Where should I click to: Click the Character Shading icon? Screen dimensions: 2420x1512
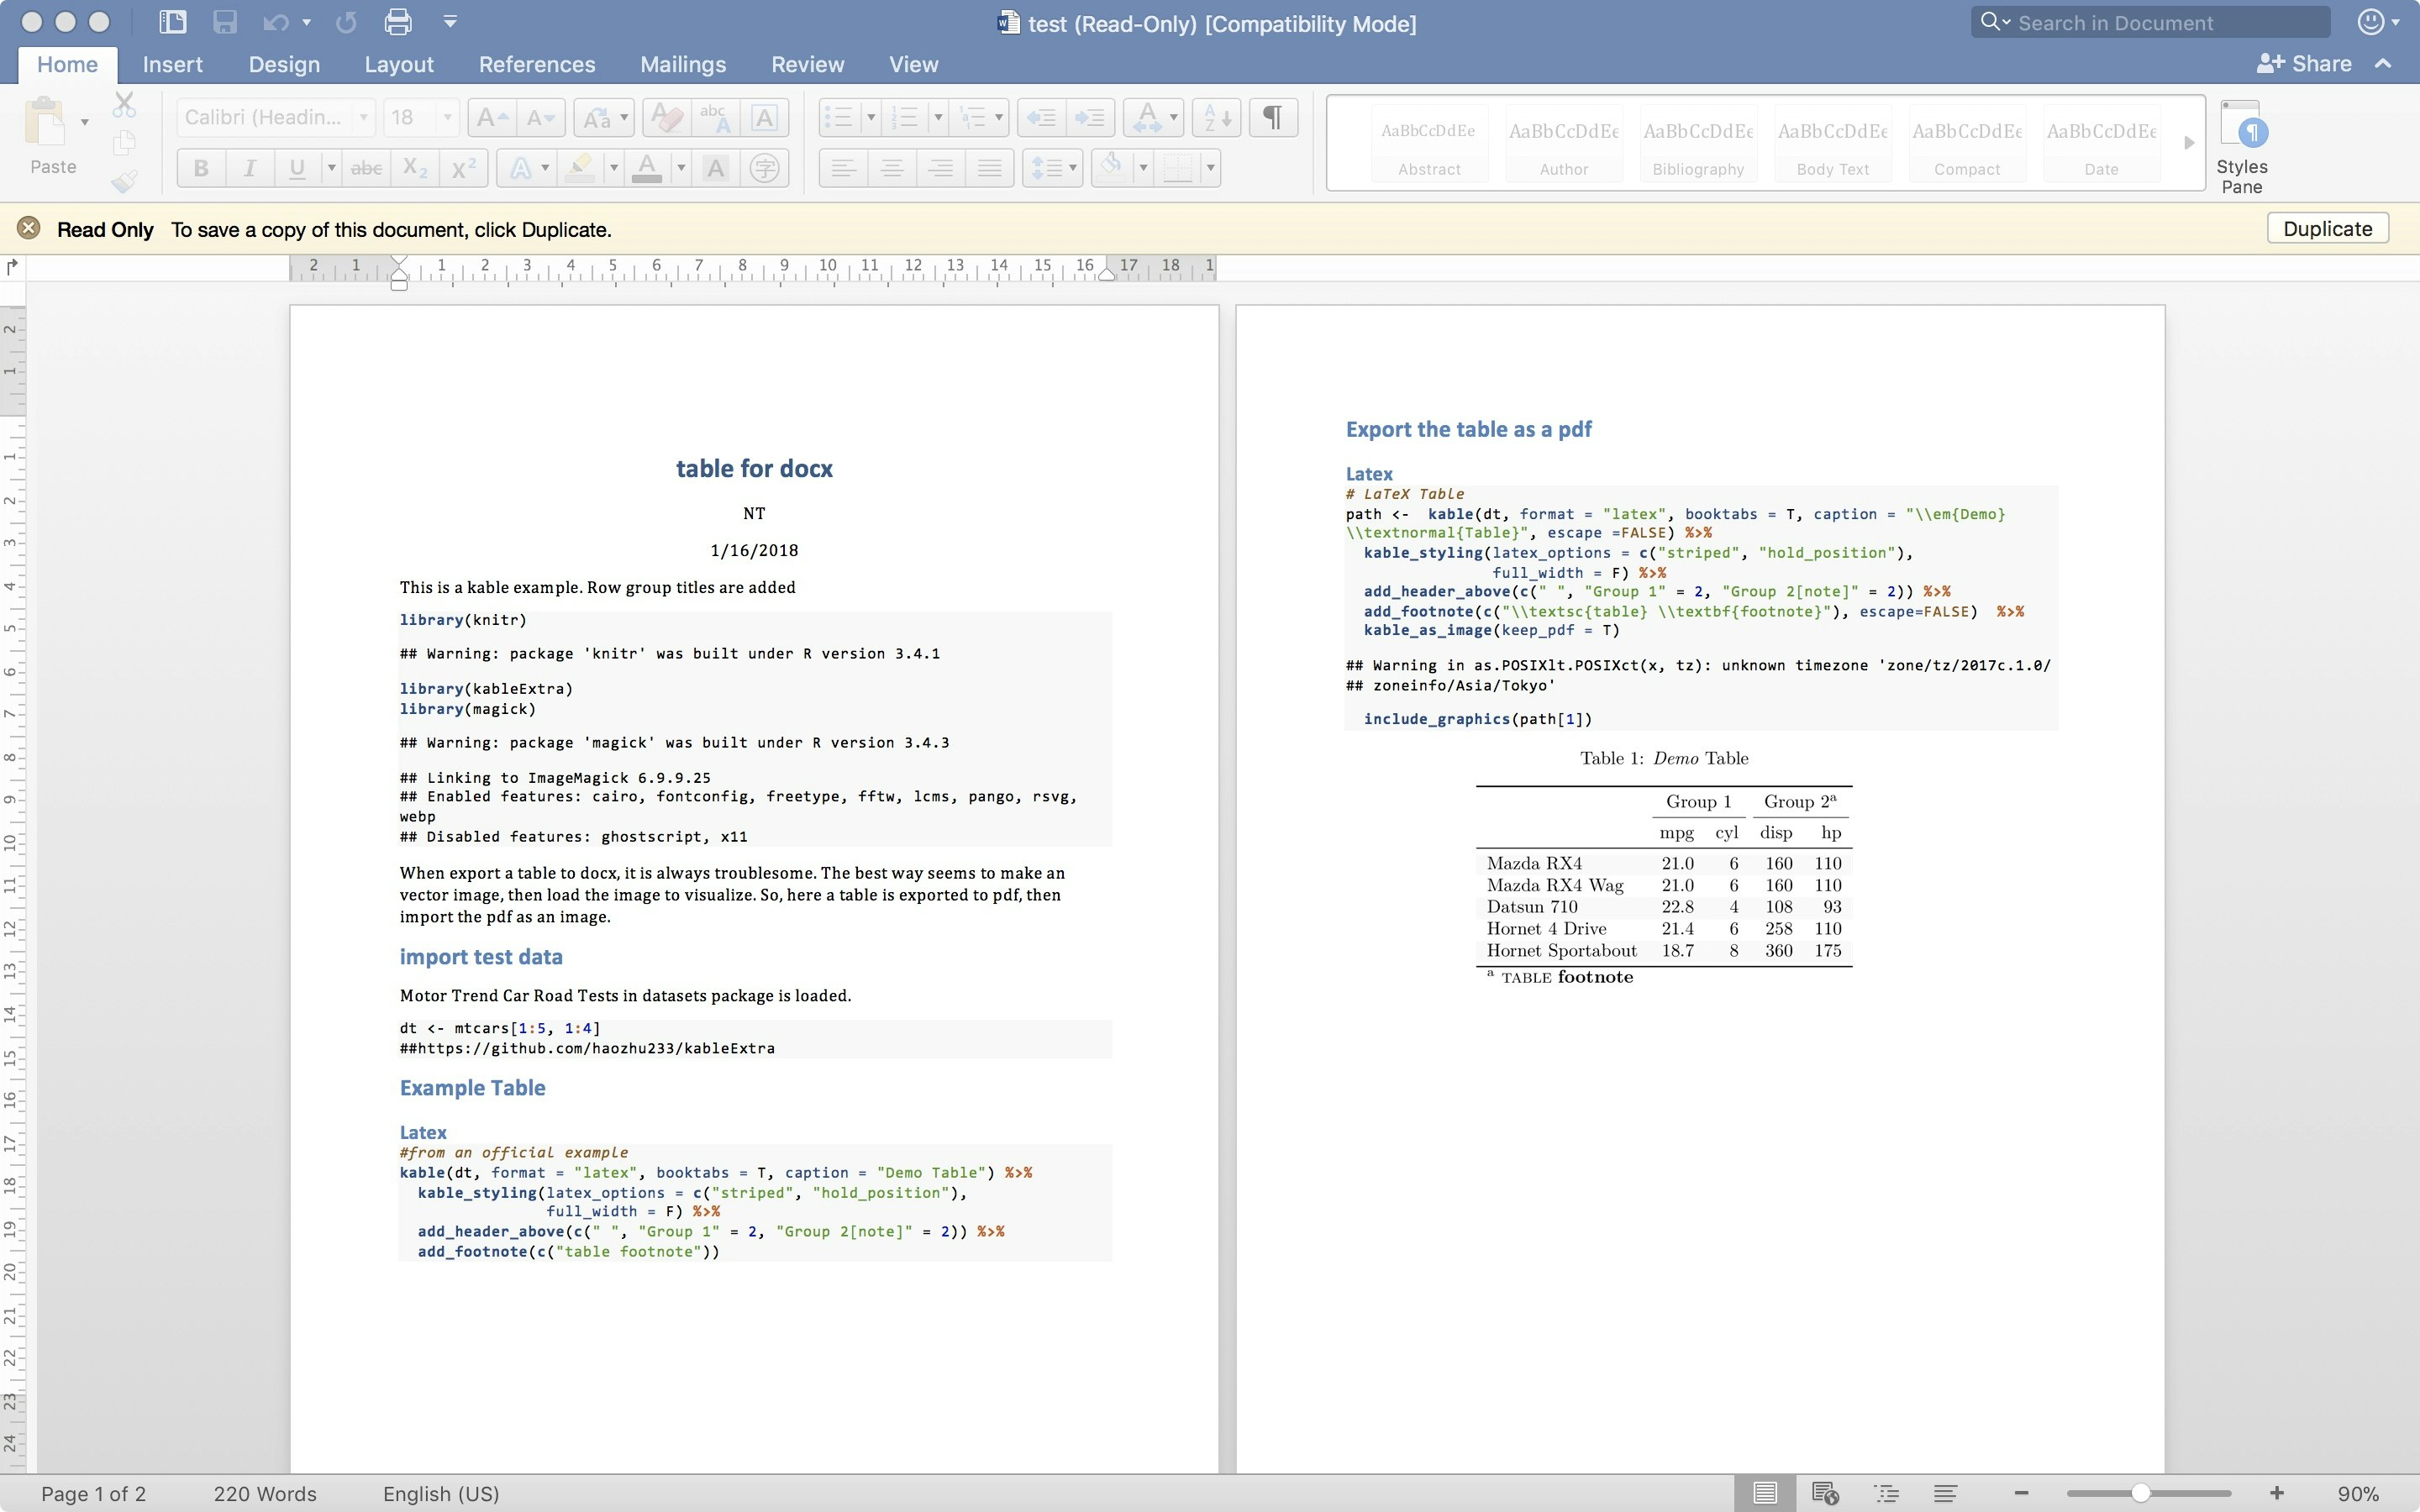pos(715,168)
